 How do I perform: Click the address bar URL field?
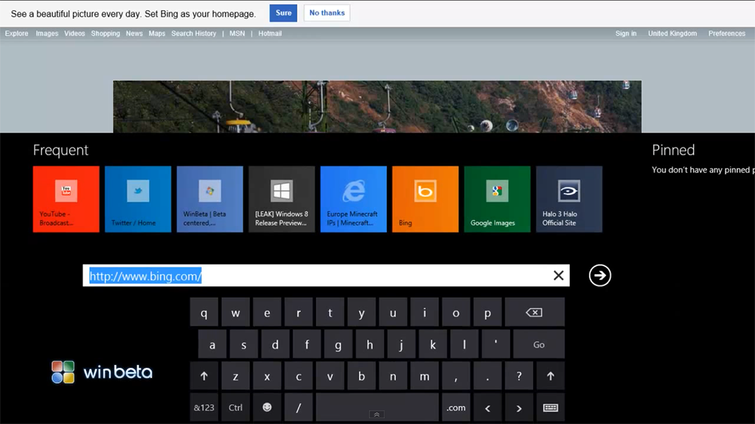[x=319, y=276]
